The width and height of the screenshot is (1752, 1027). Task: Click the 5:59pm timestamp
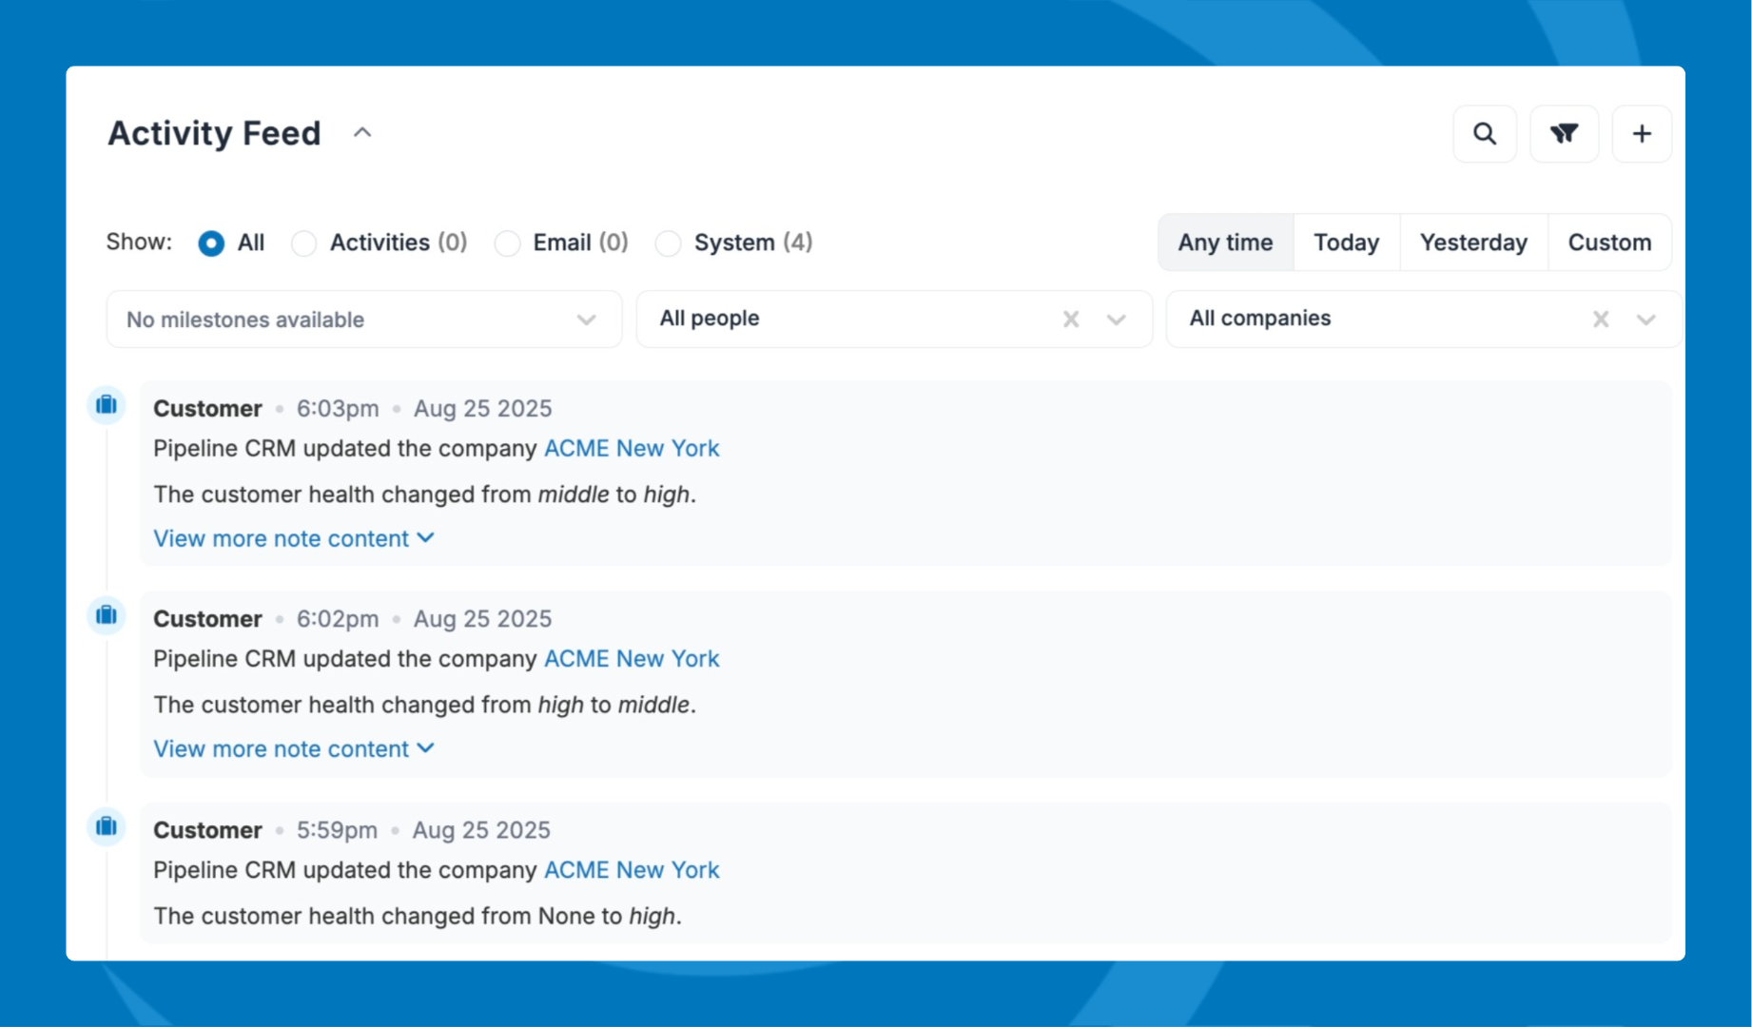(x=337, y=830)
